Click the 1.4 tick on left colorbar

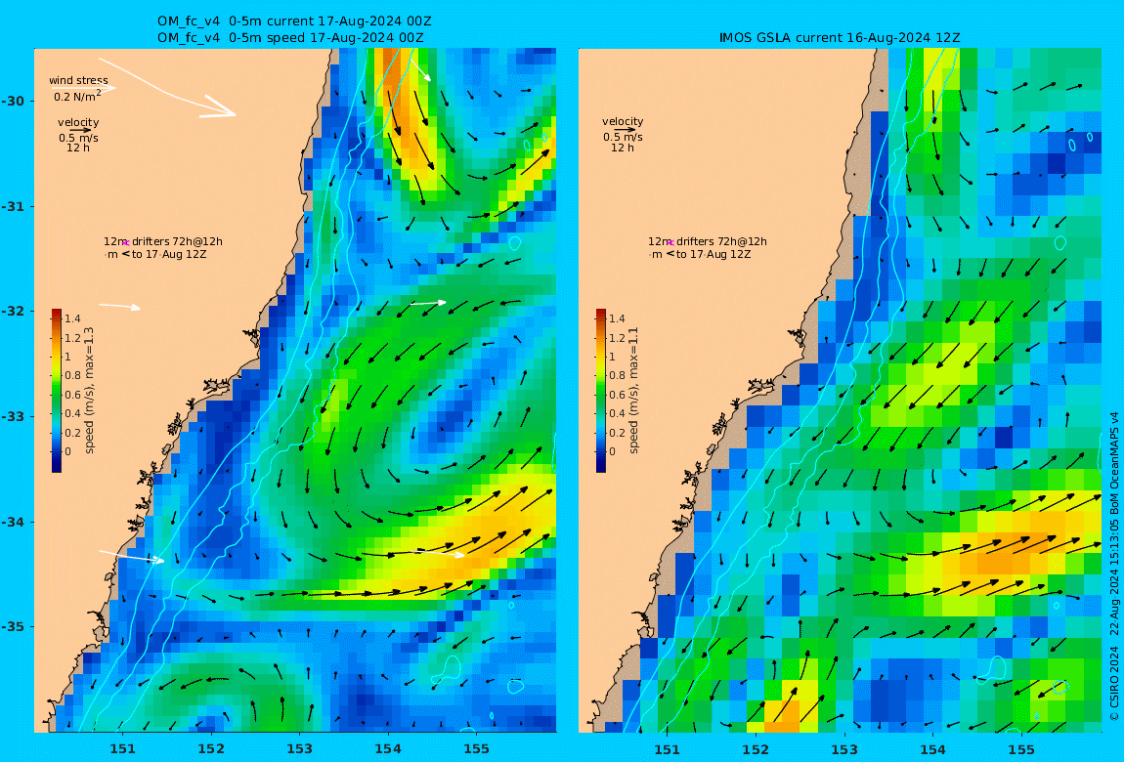(x=72, y=318)
